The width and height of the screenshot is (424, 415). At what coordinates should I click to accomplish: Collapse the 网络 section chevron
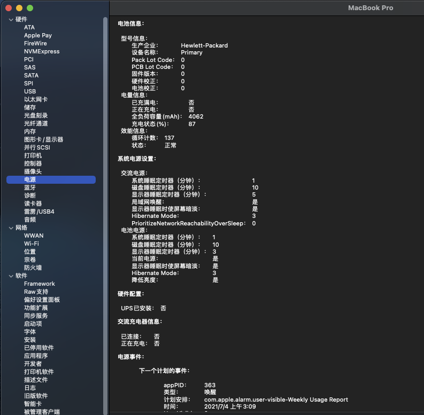[x=11, y=228]
